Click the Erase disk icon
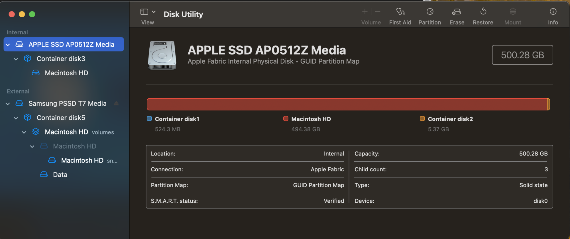Image resolution: width=570 pixels, height=239 pixels. (457, 12)
